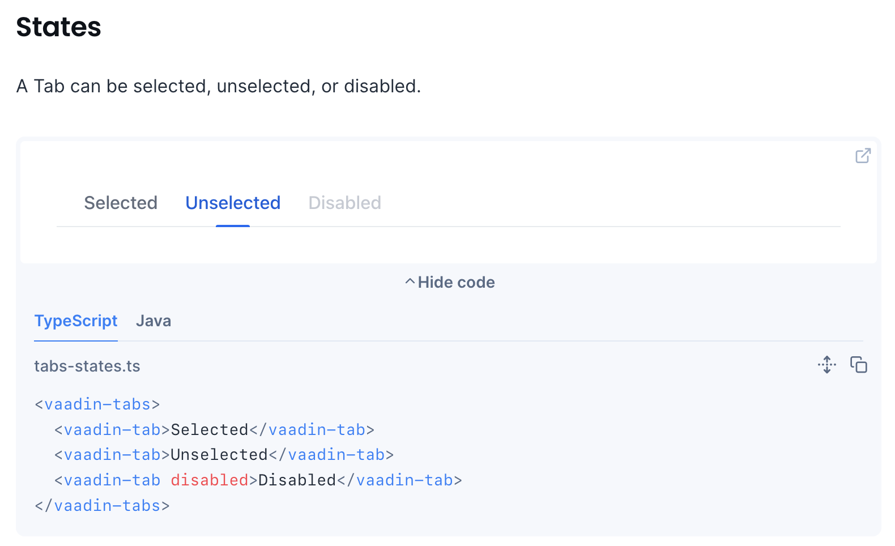Click the closing vaadin-tabs tag

(102, 505)
